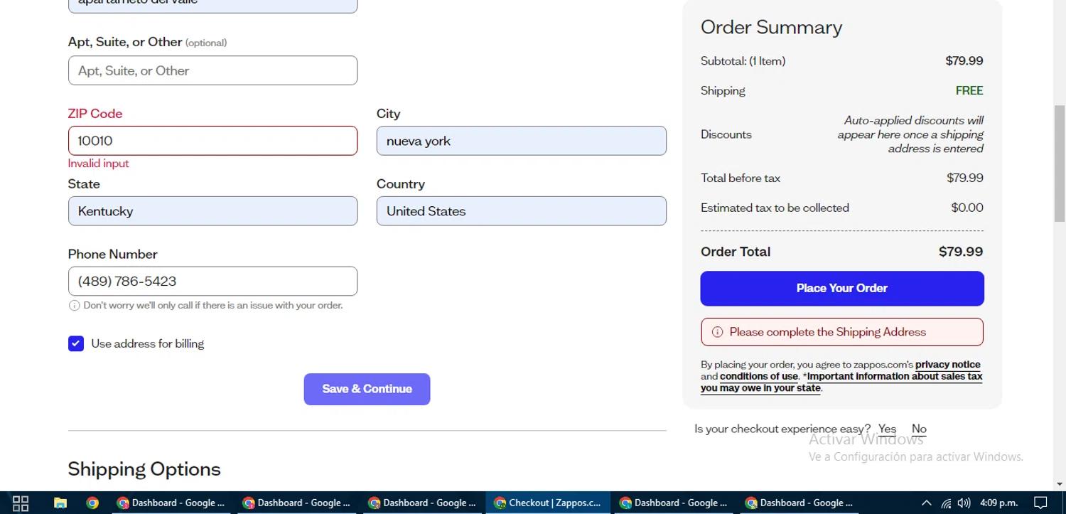Image resolution: width=1066 pixels, height=514 pixels.
Task: Click the Order Total $79.99 amount
Action: (x=961, y=252)
